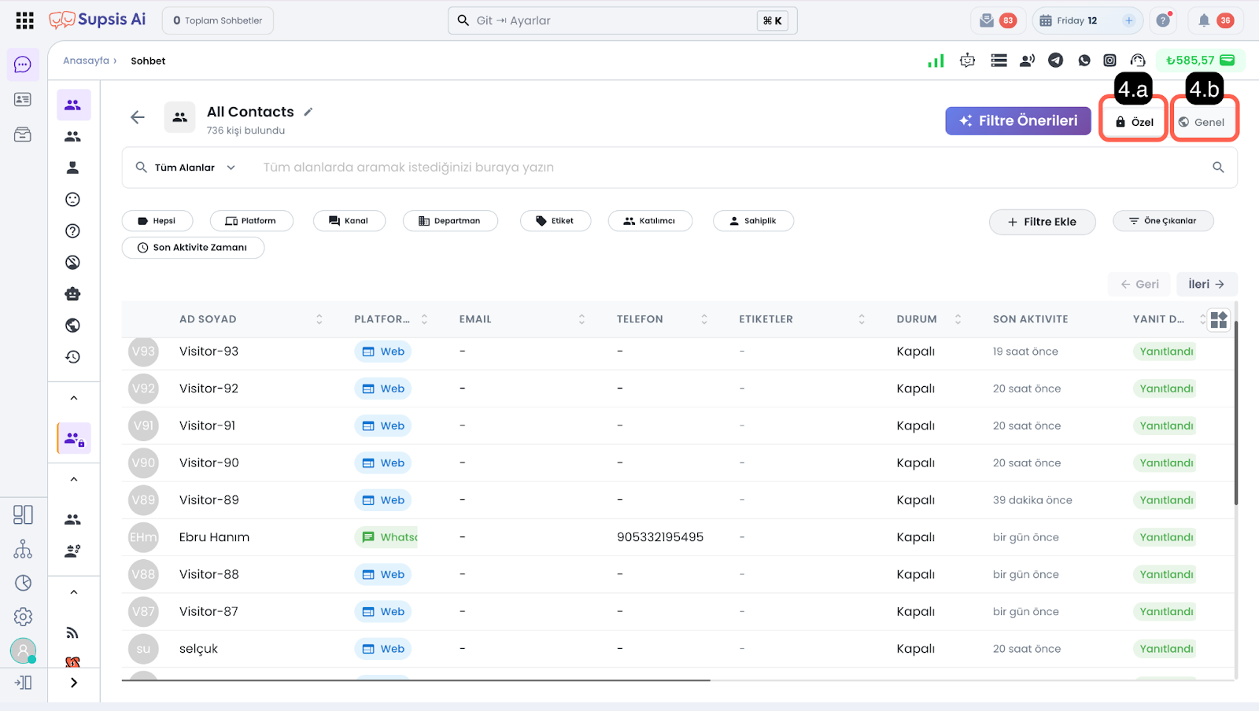Image resolution: width=1259 pixels, height=711 pixels.
Task: Click the back arrow next to All Contacts
Action: [x=138, y=117]
